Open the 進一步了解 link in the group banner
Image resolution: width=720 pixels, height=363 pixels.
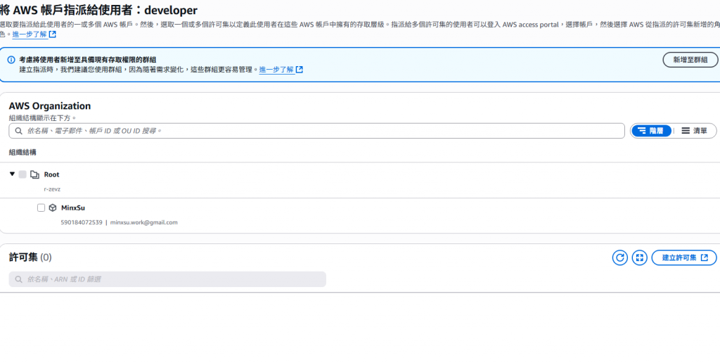click(x=281, y=70)
